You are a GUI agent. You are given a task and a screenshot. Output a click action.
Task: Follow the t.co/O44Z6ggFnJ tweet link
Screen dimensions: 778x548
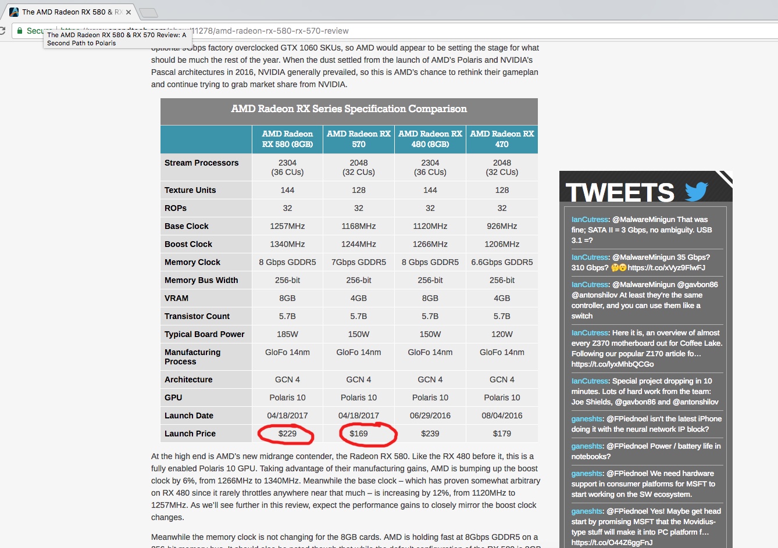coord(612,543)
